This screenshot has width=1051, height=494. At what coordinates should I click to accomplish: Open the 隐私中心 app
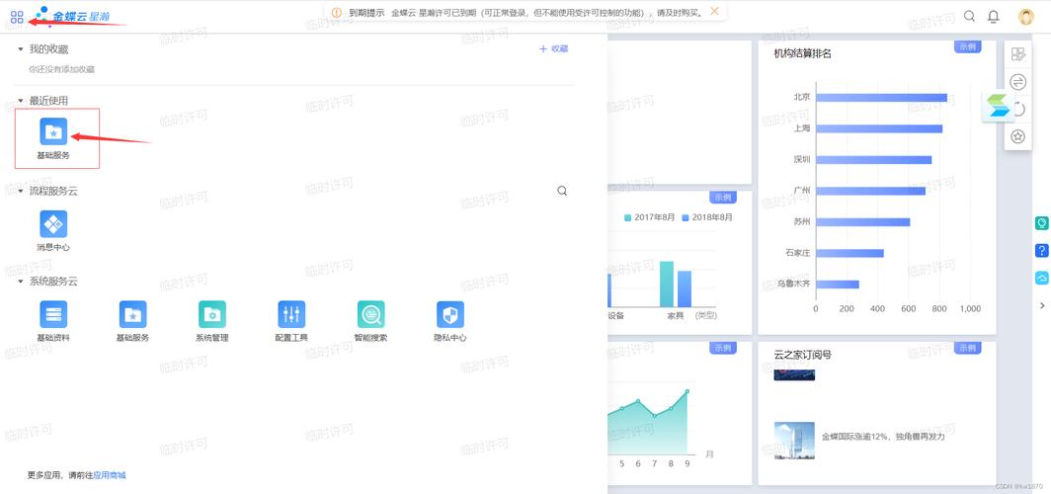coord(449,322)
